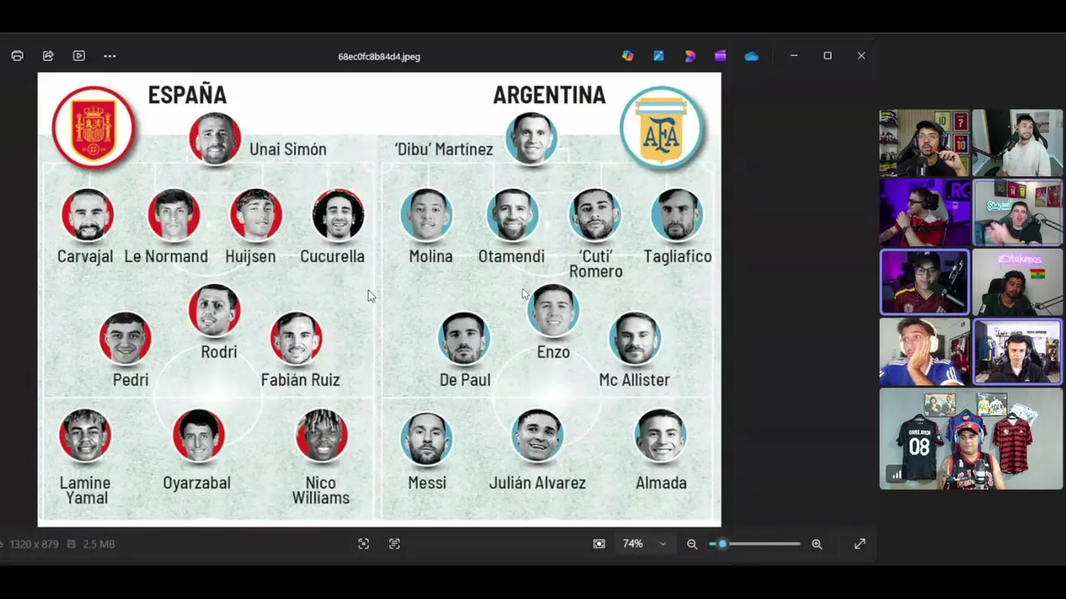Click the signal bars icon on large webcam
This screenshot has height=599, width=1066.
pyautogui.click(x=897, y=475)
